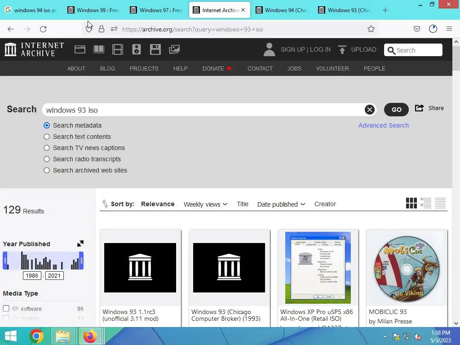The width and height of the screenshot is (460, 345).
Task: Open the Firefox hamburger menu
Action: coord(449,29)
